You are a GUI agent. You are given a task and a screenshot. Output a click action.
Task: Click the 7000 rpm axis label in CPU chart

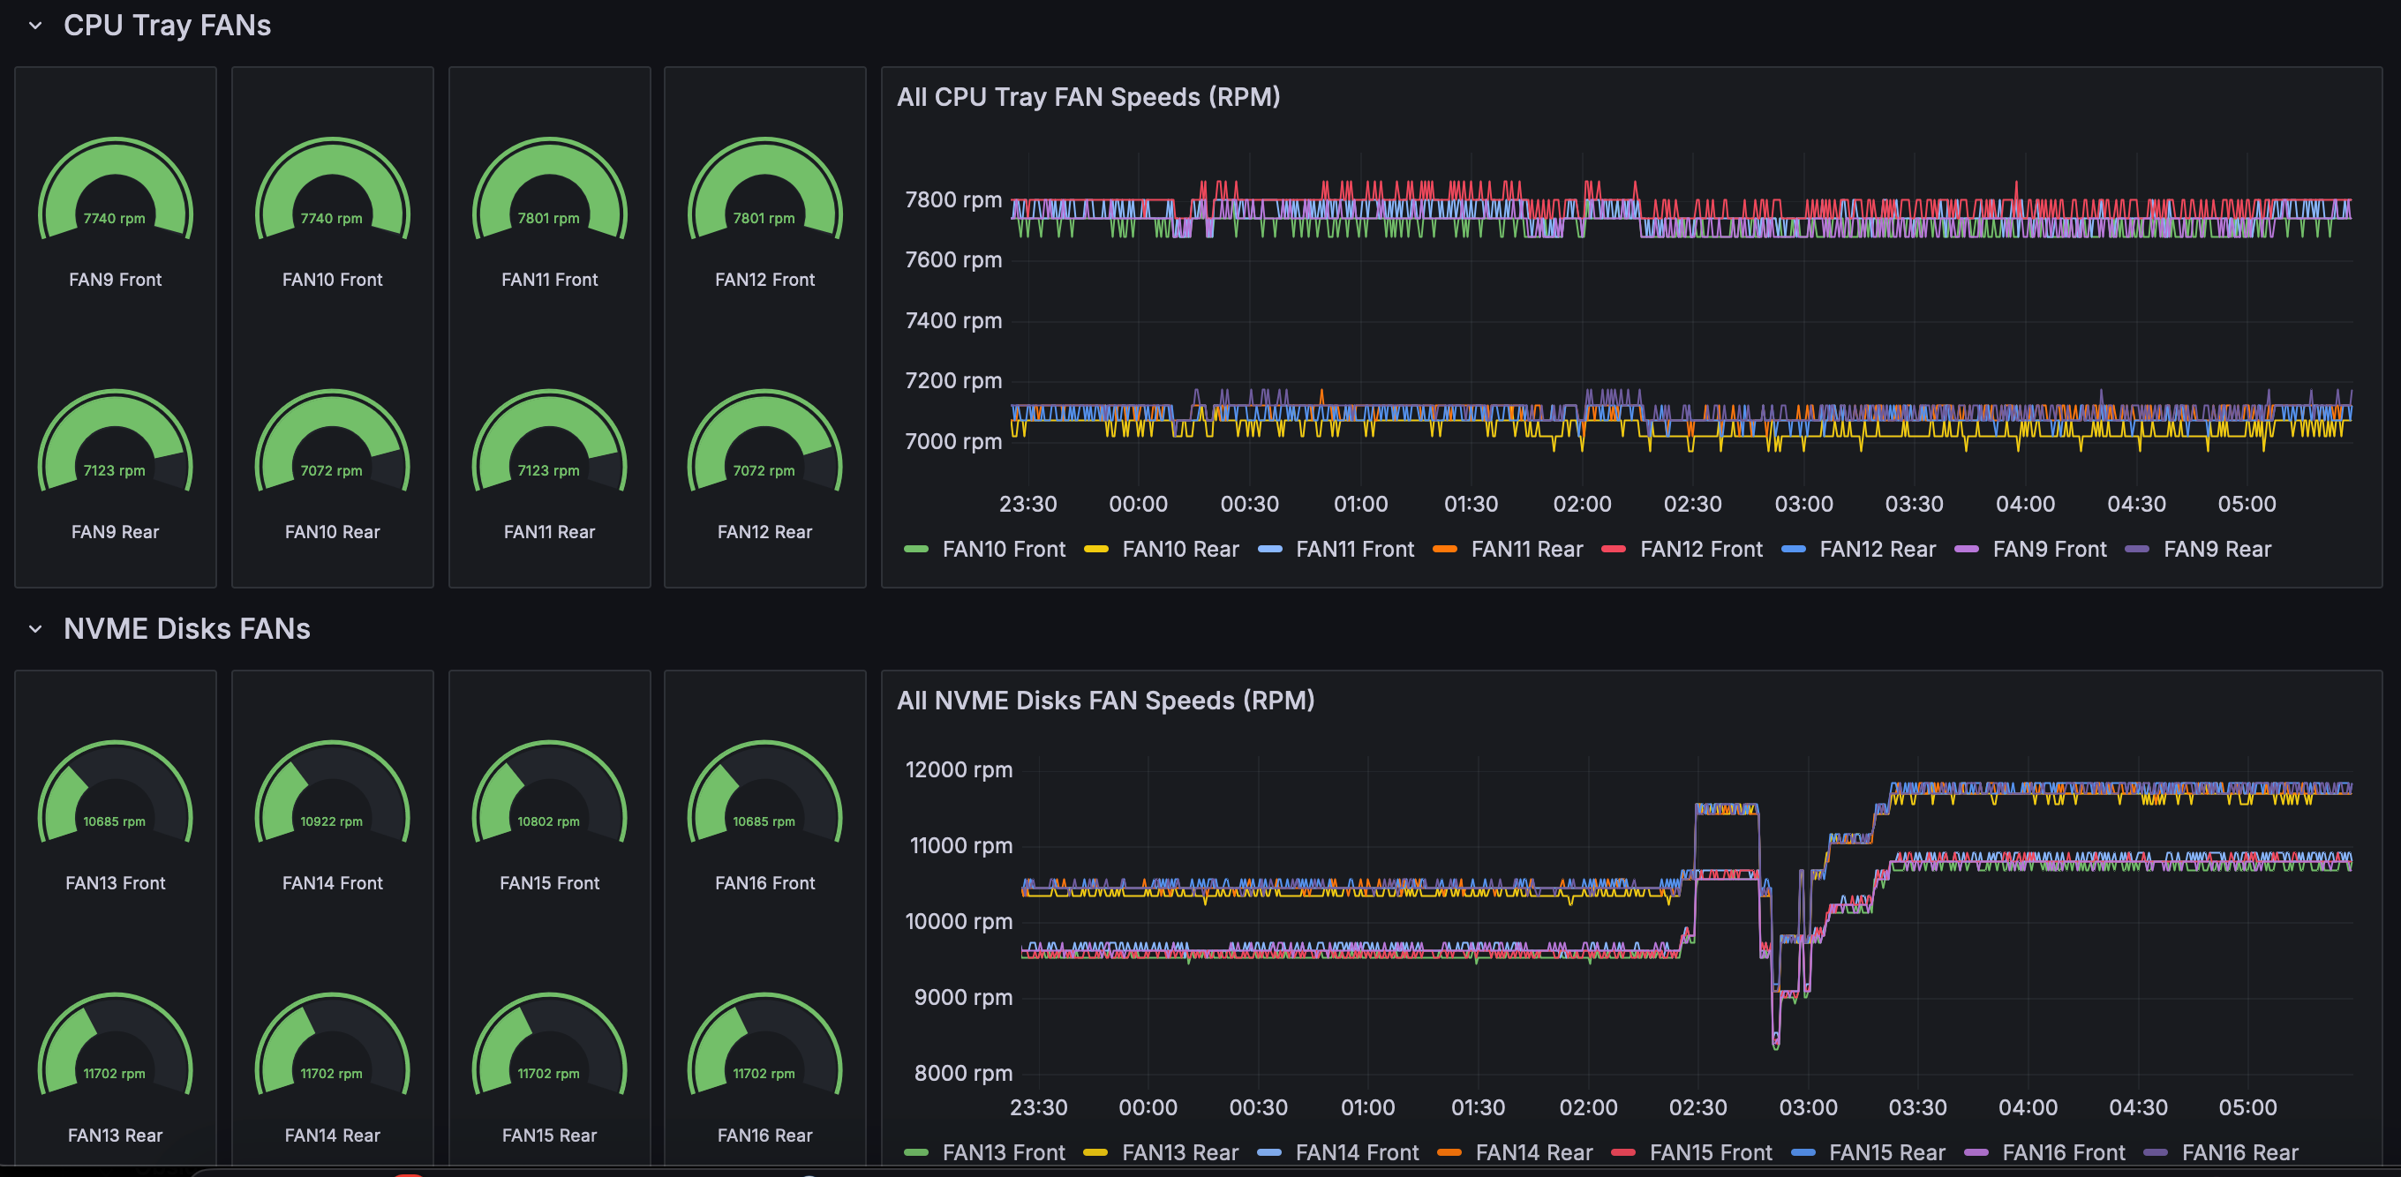[x=953, y=442]
